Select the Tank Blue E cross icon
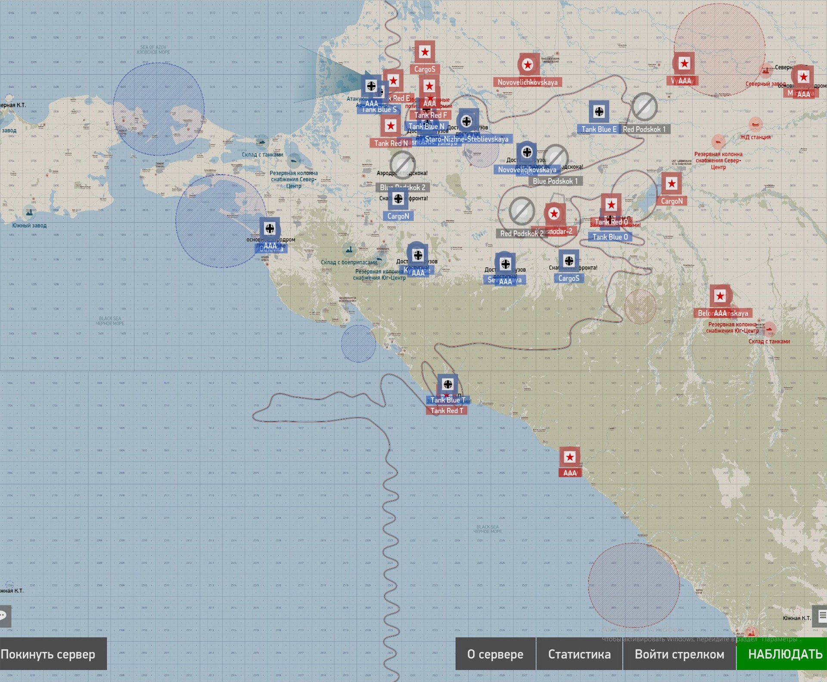 click(599, 112)
